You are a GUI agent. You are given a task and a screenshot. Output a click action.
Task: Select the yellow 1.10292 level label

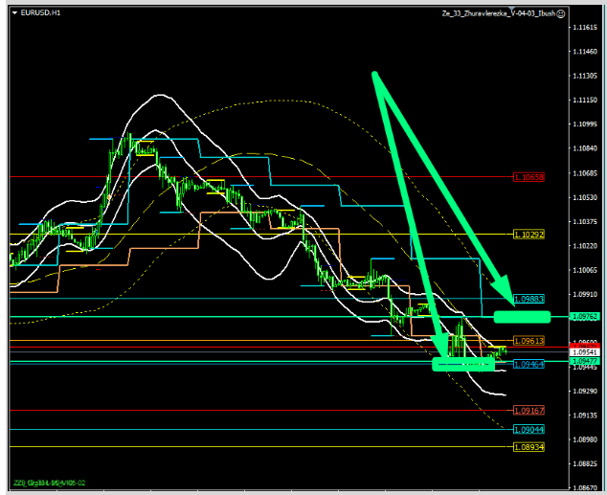[x=528, y=234]
